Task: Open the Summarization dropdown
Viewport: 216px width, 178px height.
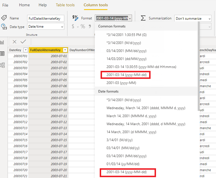Action: click(x=193, y=18)
